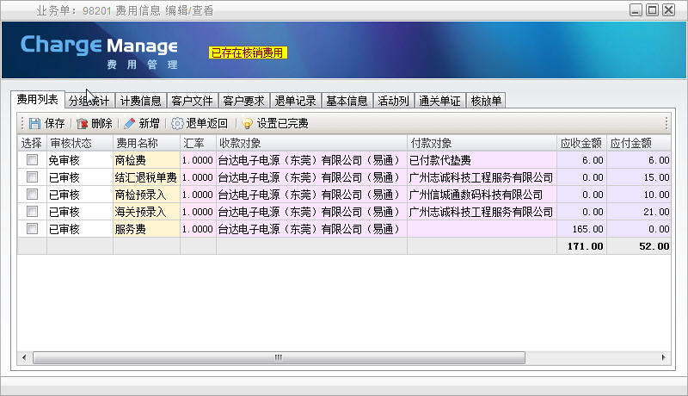Enable checkbox on 海关预录入 row
The height and width of the screenshot is (396, 688).
pyautogui.click(x=32, y=212)
